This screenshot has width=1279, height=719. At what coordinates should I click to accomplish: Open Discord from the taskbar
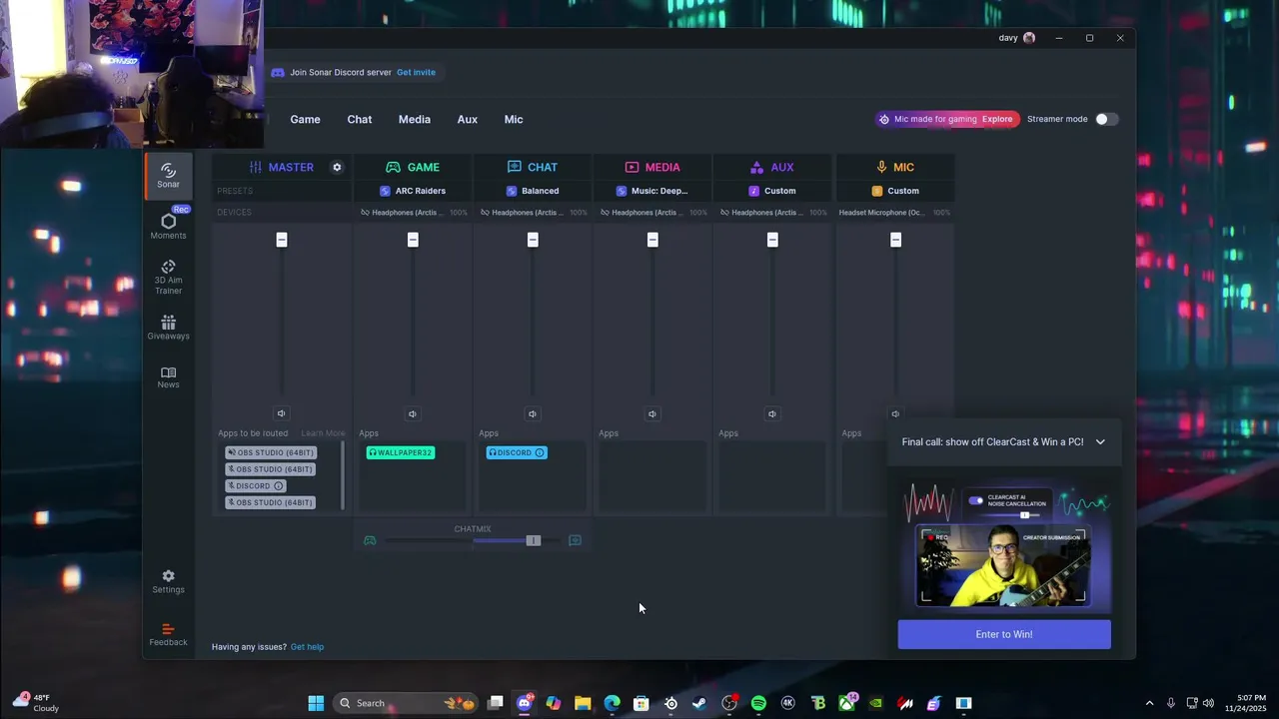[x=525, y=703]
